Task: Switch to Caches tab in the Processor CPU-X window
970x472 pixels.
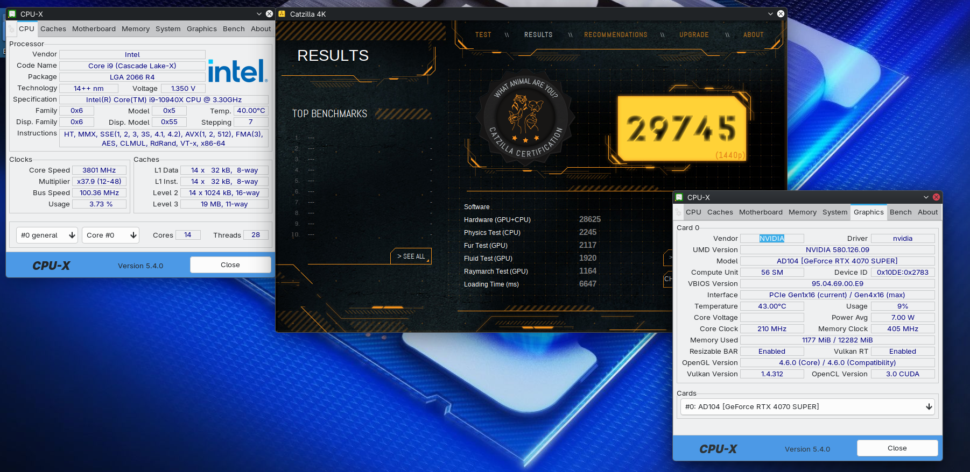Action: pyautogui.click(x=53, y=29)
